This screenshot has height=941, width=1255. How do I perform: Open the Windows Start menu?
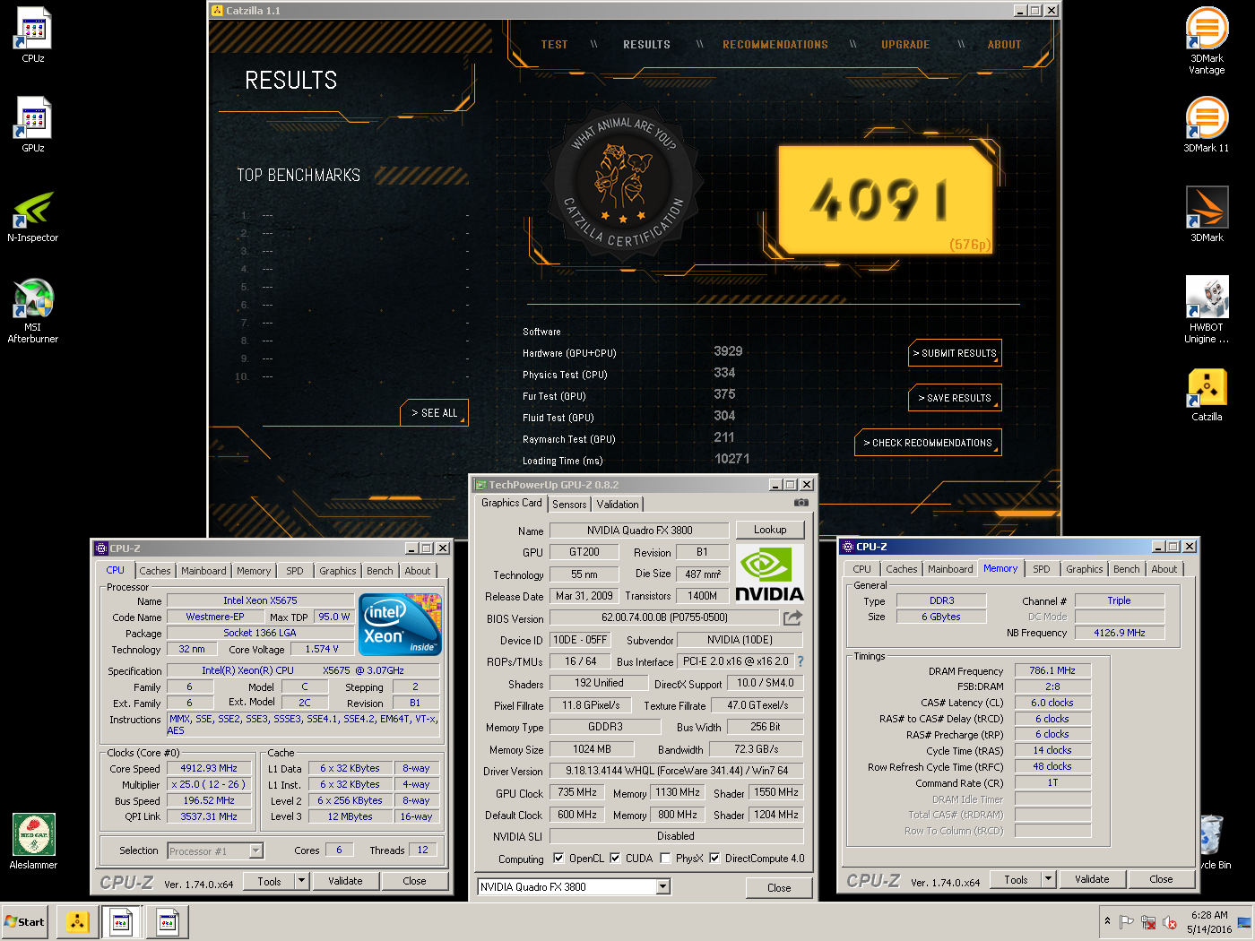coord(24,922)
